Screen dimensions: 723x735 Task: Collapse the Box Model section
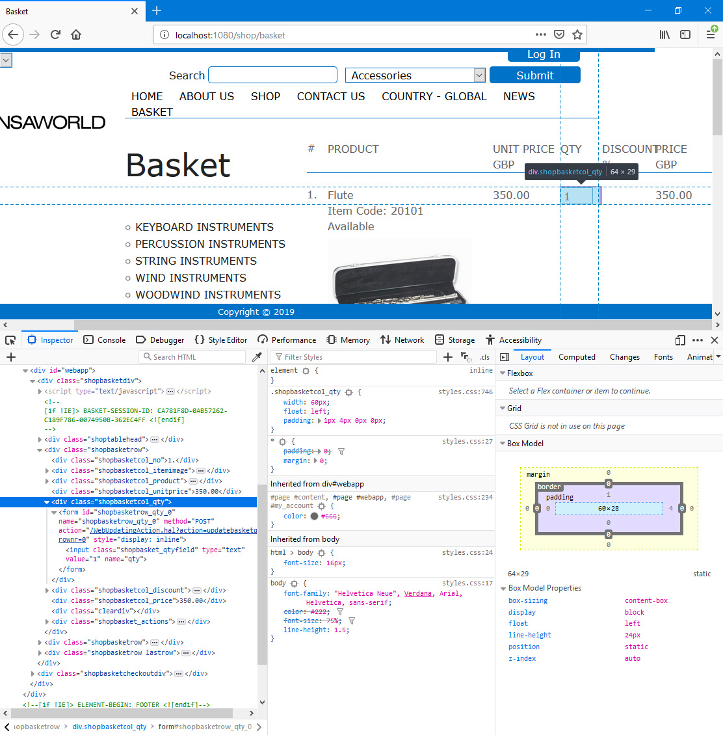(503, 444)
